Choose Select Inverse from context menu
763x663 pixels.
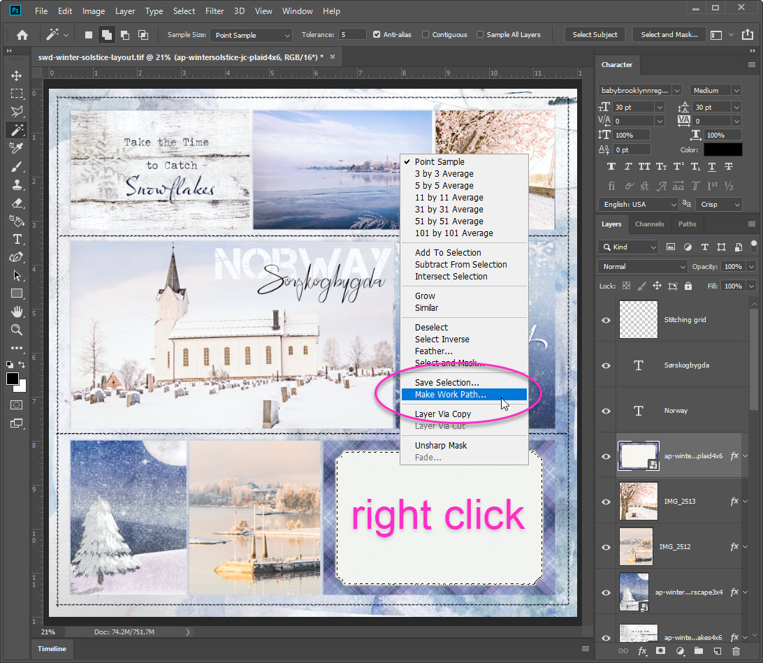tap(464, 340)
